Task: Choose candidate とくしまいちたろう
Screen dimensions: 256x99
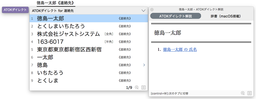Action: point(89,26)
